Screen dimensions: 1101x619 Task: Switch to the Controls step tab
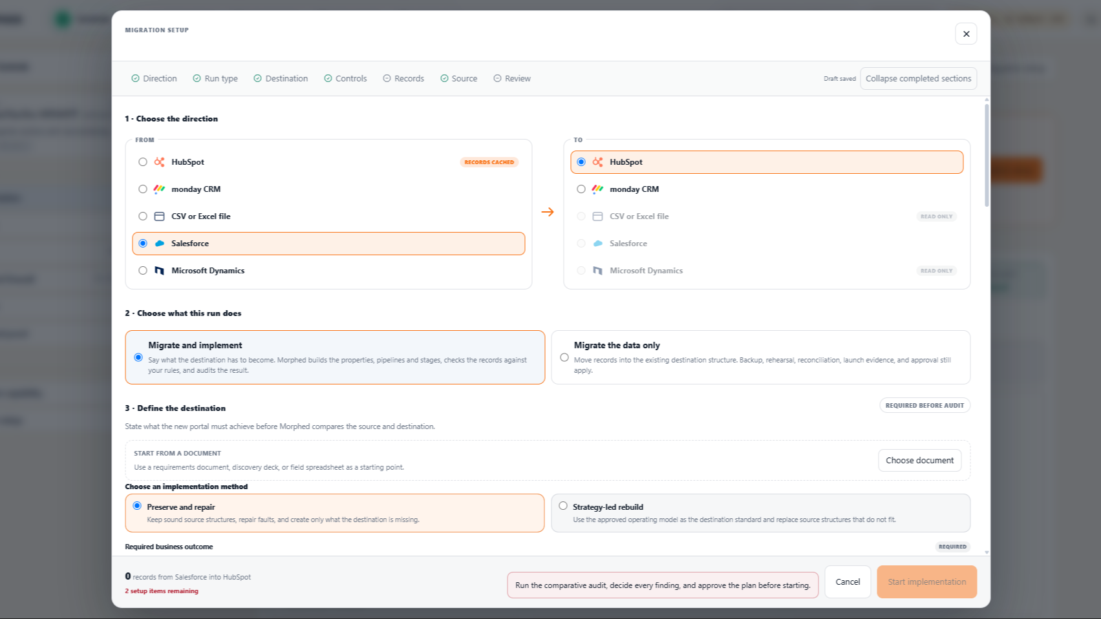point(345,79)
